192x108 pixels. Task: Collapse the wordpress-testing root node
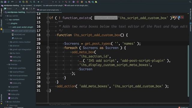[x=4, y=12]
